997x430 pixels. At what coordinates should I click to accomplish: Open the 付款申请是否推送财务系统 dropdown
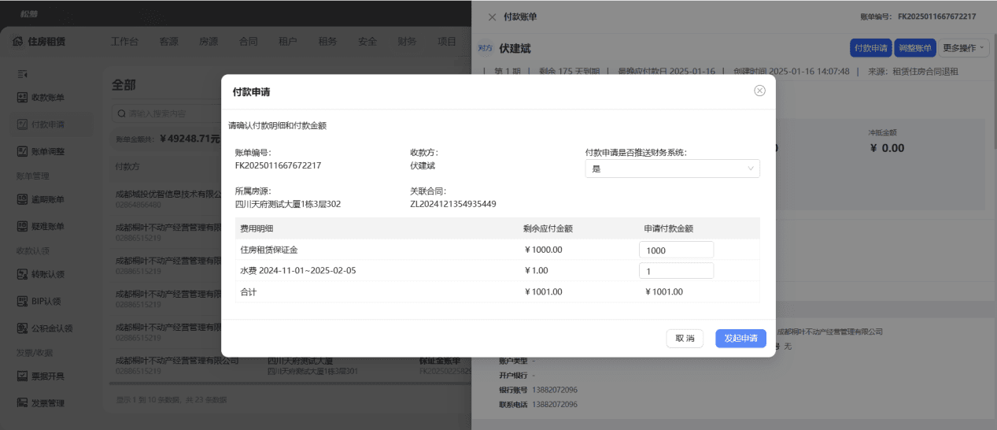672,169
